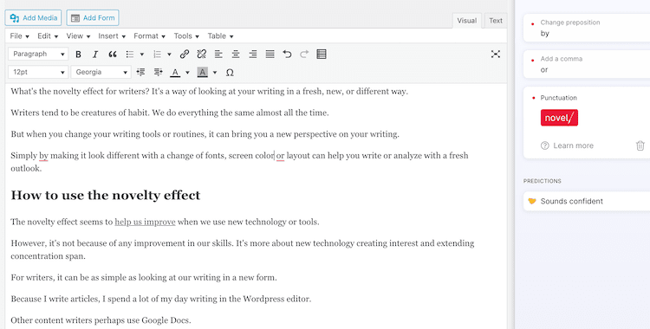Image resolution: width=650 pixels, height=329 pixels.
Task: Open the Format menu
Action: 150,36
